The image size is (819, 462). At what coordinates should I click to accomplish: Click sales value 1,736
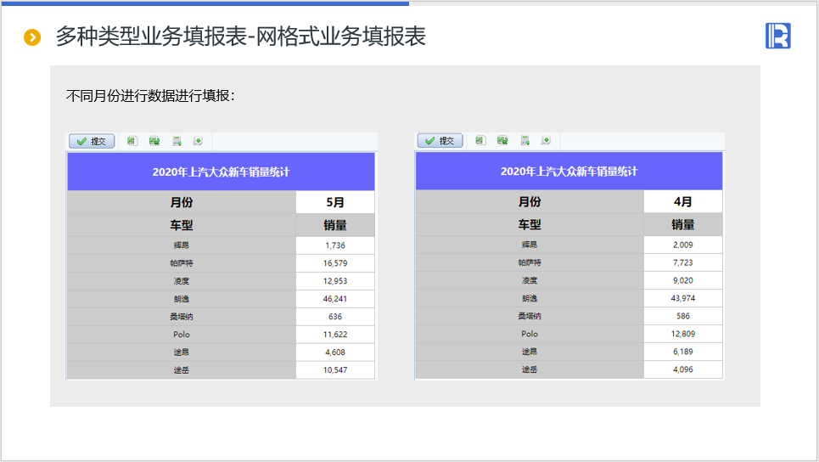click(335, 245)
